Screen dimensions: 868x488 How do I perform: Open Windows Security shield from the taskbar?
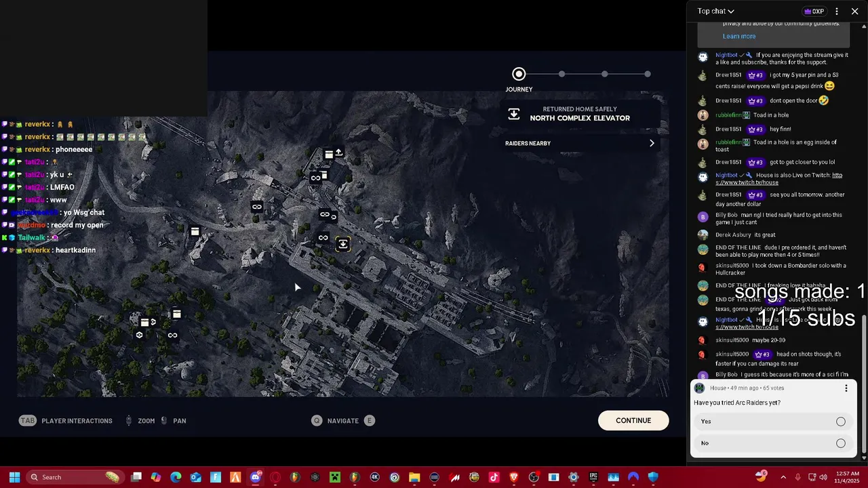[x=653, y=477]
